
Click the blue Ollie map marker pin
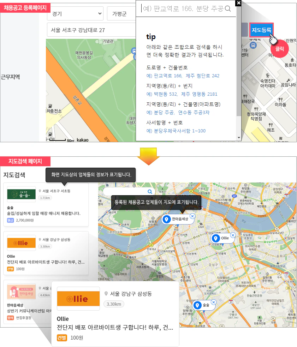[215, 239]
